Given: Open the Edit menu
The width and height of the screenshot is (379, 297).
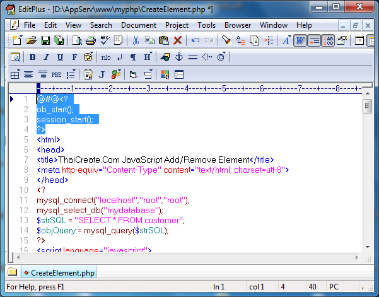Looking at the screenshot, I should click(50, 25).
